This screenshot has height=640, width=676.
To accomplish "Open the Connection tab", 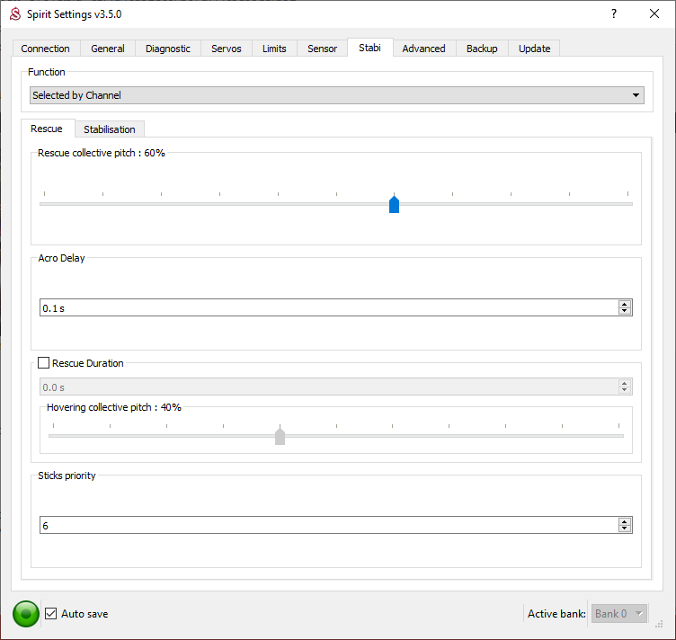I will [x=45, y=49].
